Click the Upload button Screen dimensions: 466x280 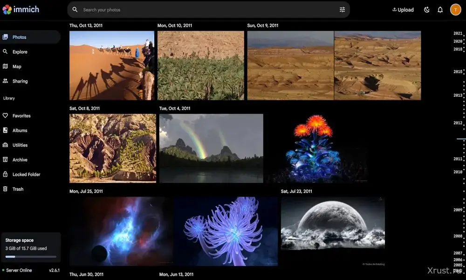click(x=403, y=10)
